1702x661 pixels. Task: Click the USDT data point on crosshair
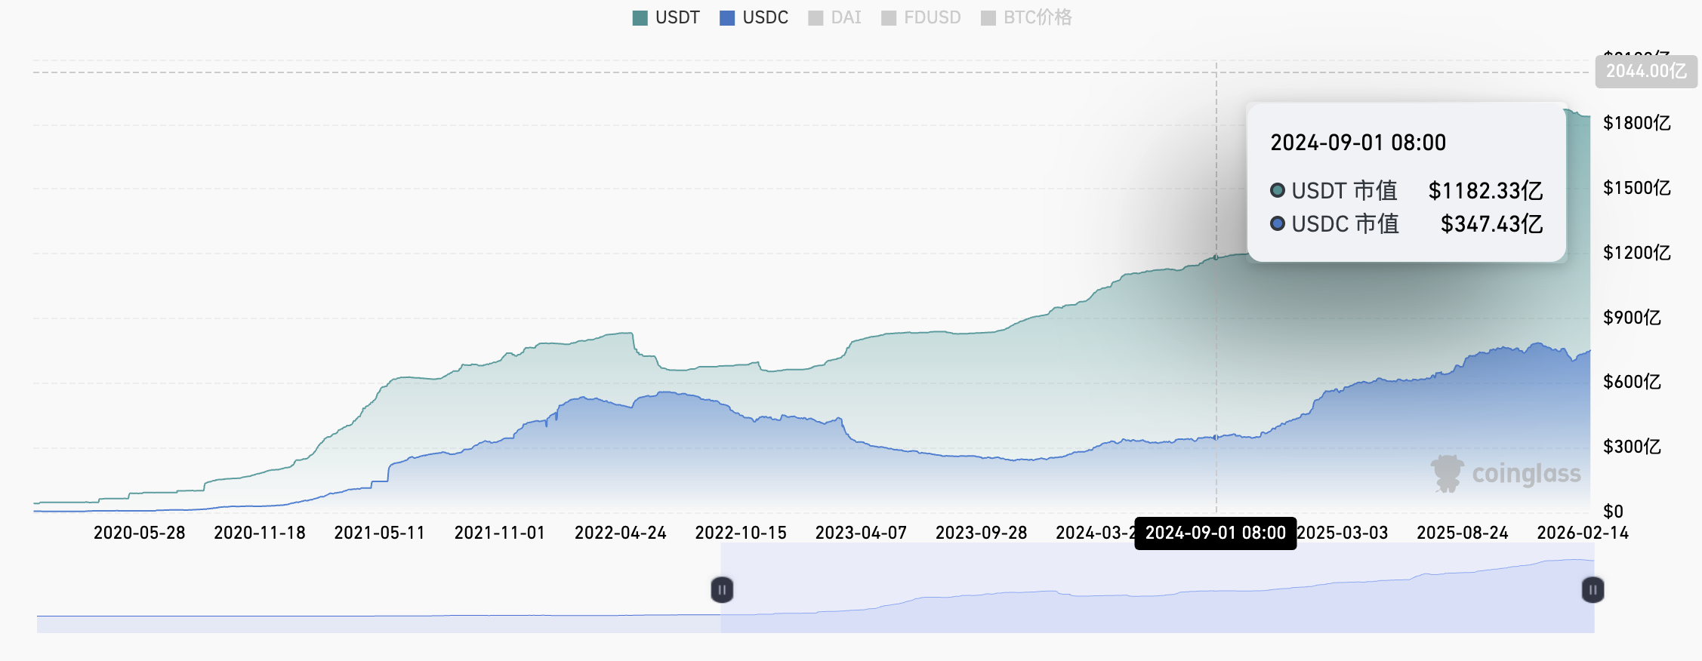1216,257
